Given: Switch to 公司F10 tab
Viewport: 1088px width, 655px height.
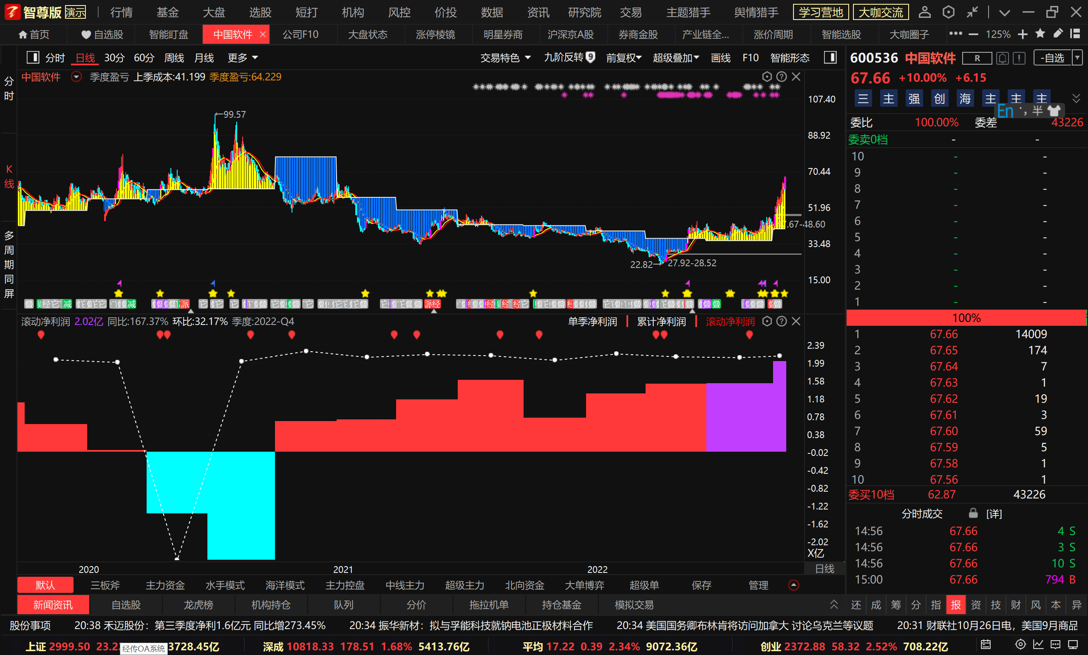Looking at the screenshot, I should (300, 34).
